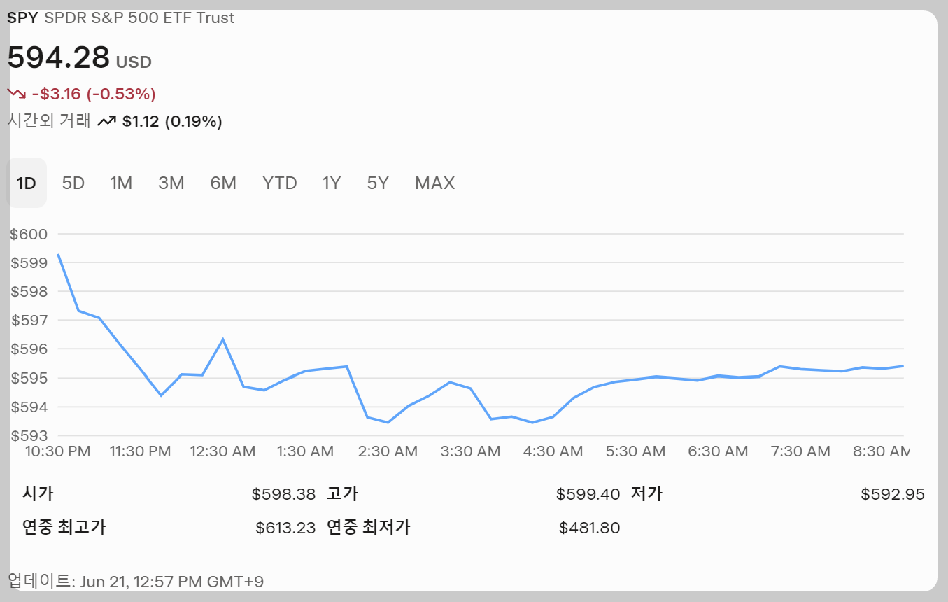The height and width of the screenshot is (602, 948).
Task: Switch chart to 1M range
Action: (x=121, y=183)
